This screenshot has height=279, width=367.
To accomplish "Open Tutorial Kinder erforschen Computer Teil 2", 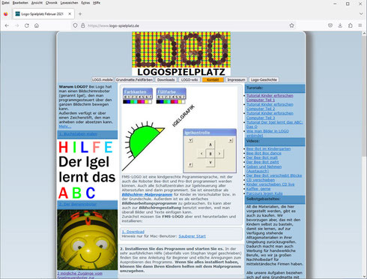I will click(270, 106).
